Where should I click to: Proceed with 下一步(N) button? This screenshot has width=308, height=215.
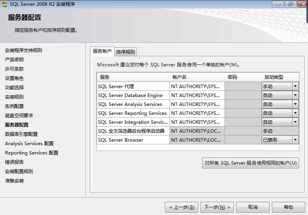(x=217, y=207)
